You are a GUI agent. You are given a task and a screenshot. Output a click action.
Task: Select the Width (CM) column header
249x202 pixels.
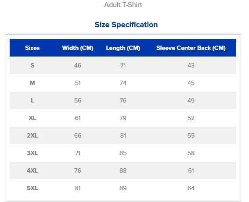(78, 48)
